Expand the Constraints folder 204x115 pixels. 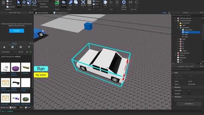point(178,23)
